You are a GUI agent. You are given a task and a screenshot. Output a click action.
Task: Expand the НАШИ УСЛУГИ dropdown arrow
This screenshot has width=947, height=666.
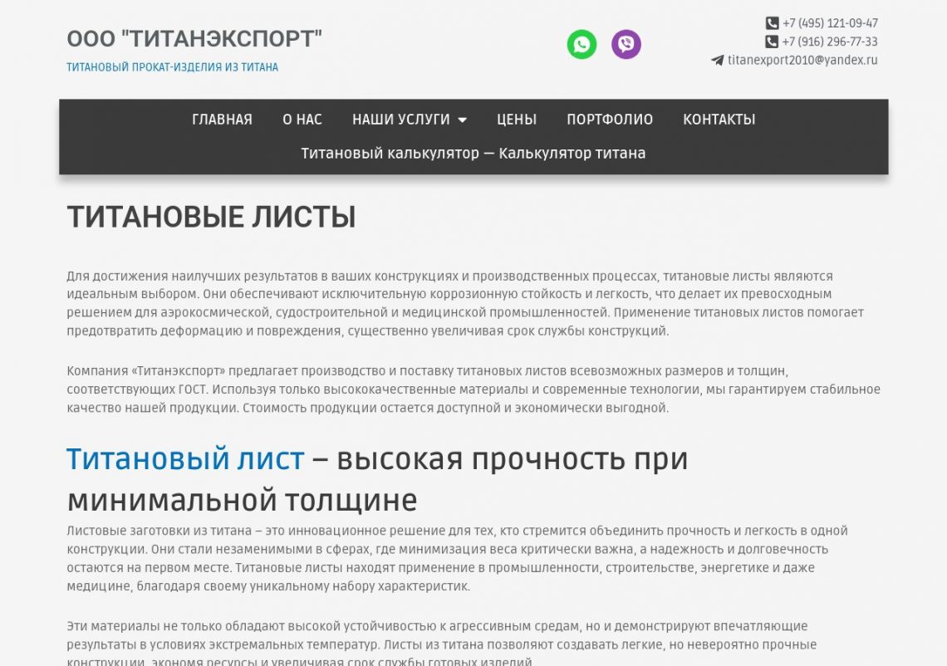click(x=463, y=120)
